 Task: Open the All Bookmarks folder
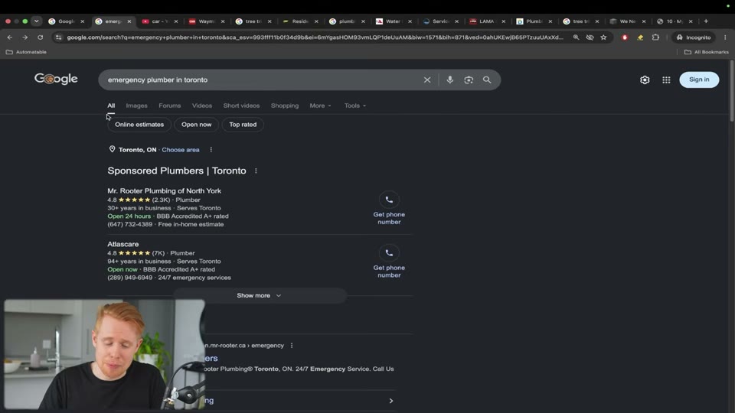pyautogui.click(x=707, y=52)
